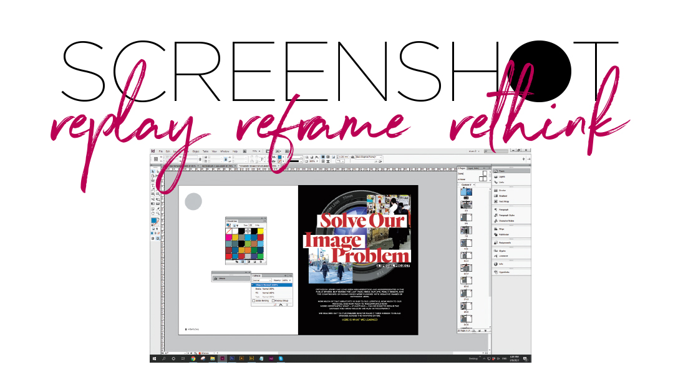Open the Effects blending mode Normal dropdown
This screenshot has height=377, width=673.
point(262,280)
